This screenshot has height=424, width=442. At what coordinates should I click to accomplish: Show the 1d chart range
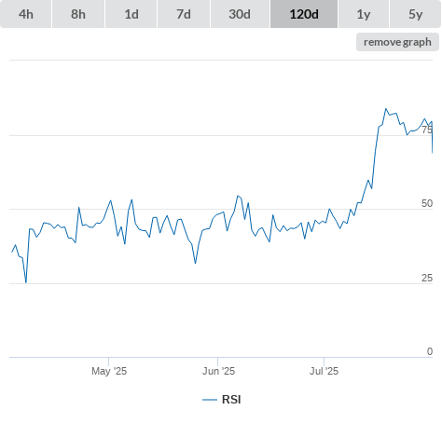tap(131, 14)
